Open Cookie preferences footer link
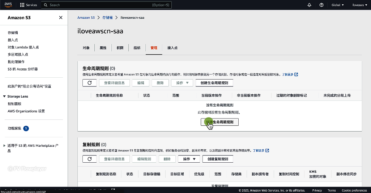This screenshot has height=193, width=371. (x=354, y=190)
